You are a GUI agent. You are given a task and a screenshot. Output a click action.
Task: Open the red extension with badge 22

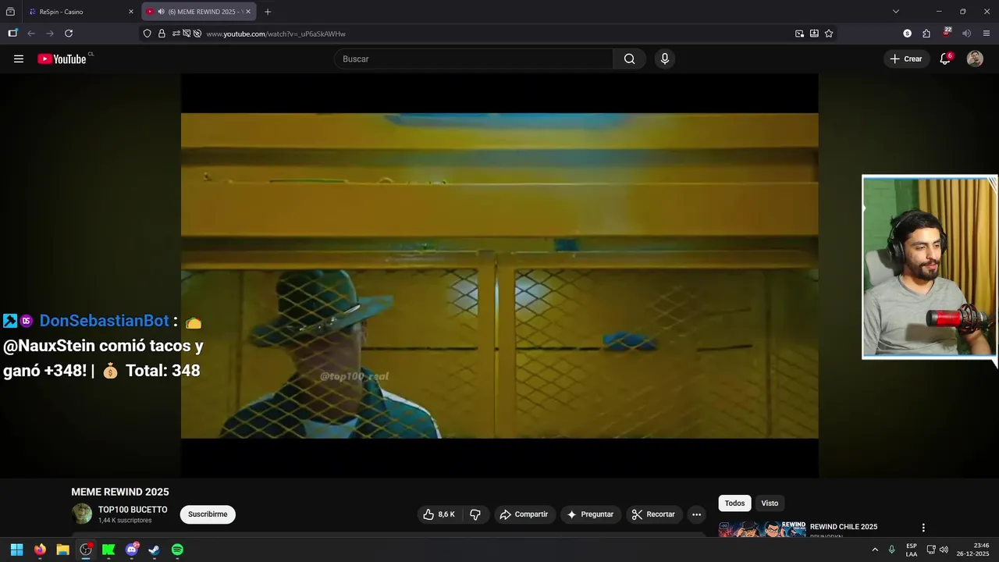(946, 33)
